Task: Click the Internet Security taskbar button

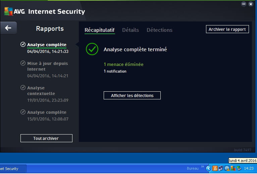Action: [13, 169]
